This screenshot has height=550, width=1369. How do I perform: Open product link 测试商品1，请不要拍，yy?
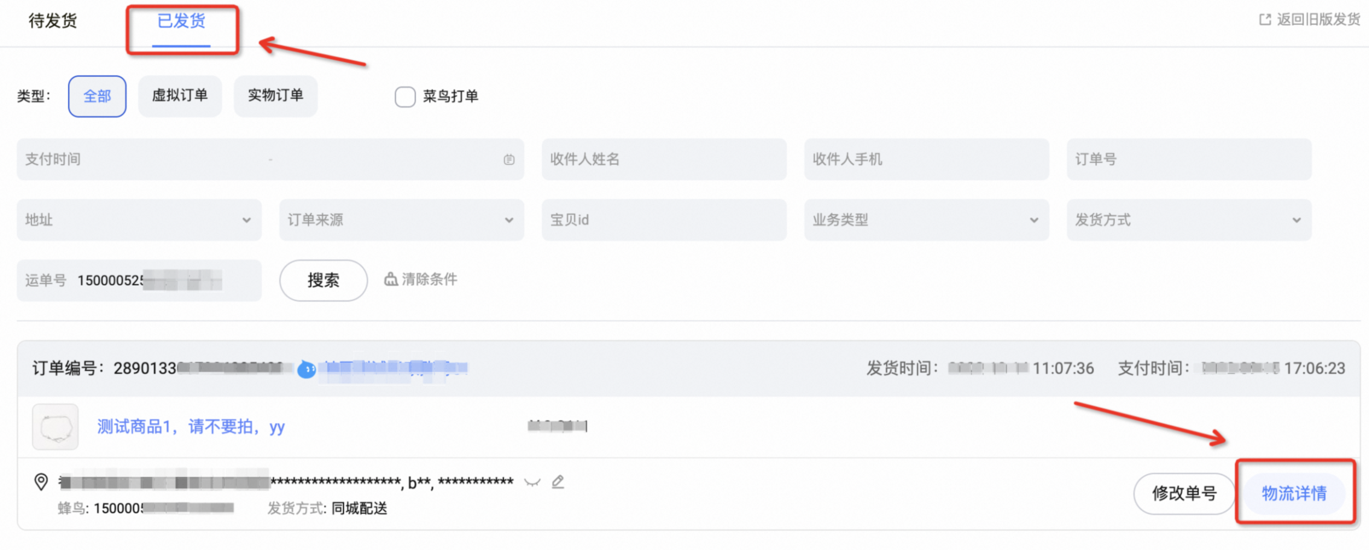tap(191, 427)
